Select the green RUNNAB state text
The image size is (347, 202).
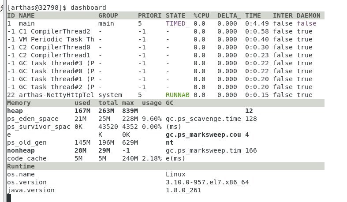[177, 95]
